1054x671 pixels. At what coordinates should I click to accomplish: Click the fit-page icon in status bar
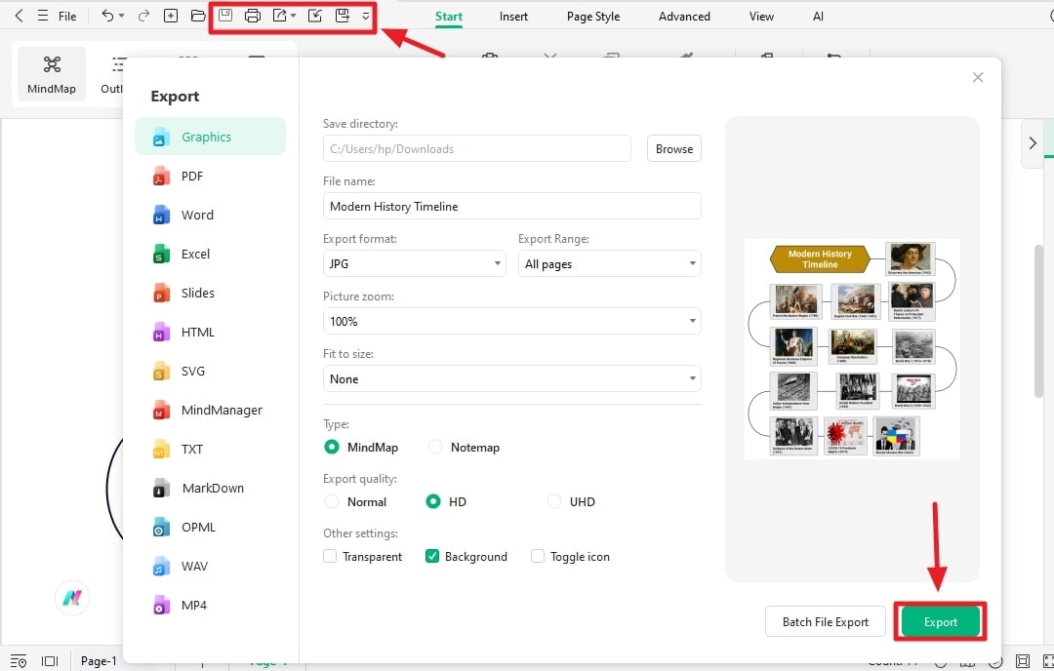(1023, 661)
